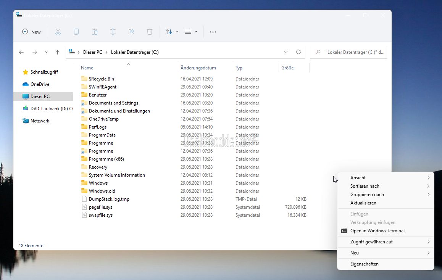Open the Sort options dropdown
This screenshot has width=442, height=280.
(x=172, y=32)
